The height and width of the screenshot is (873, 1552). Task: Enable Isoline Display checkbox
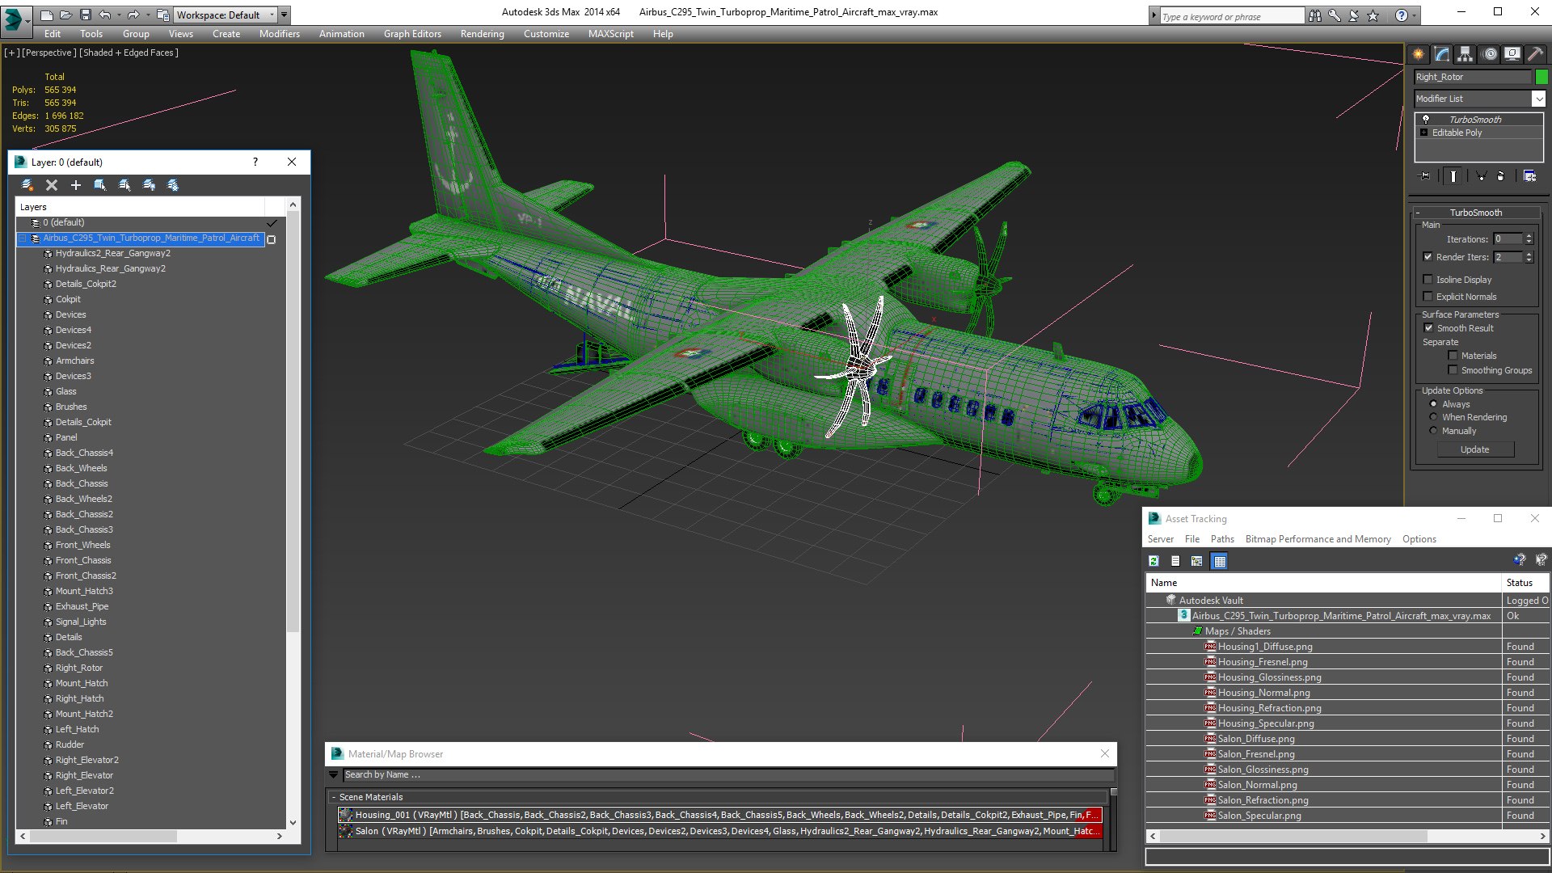(x=1428, y=280)
